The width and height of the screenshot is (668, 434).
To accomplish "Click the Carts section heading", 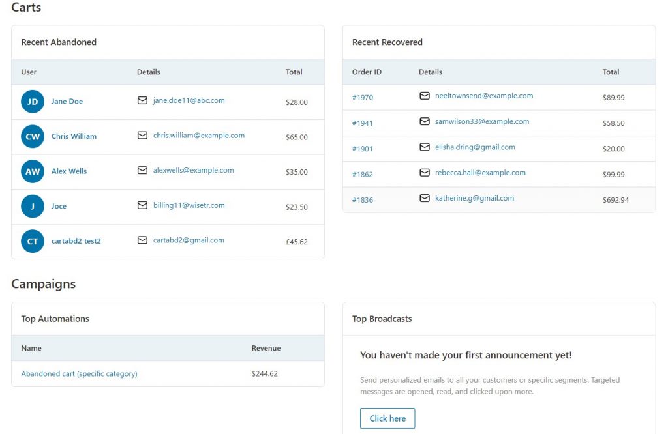I will pyautogui.click(x=26, y=7).
